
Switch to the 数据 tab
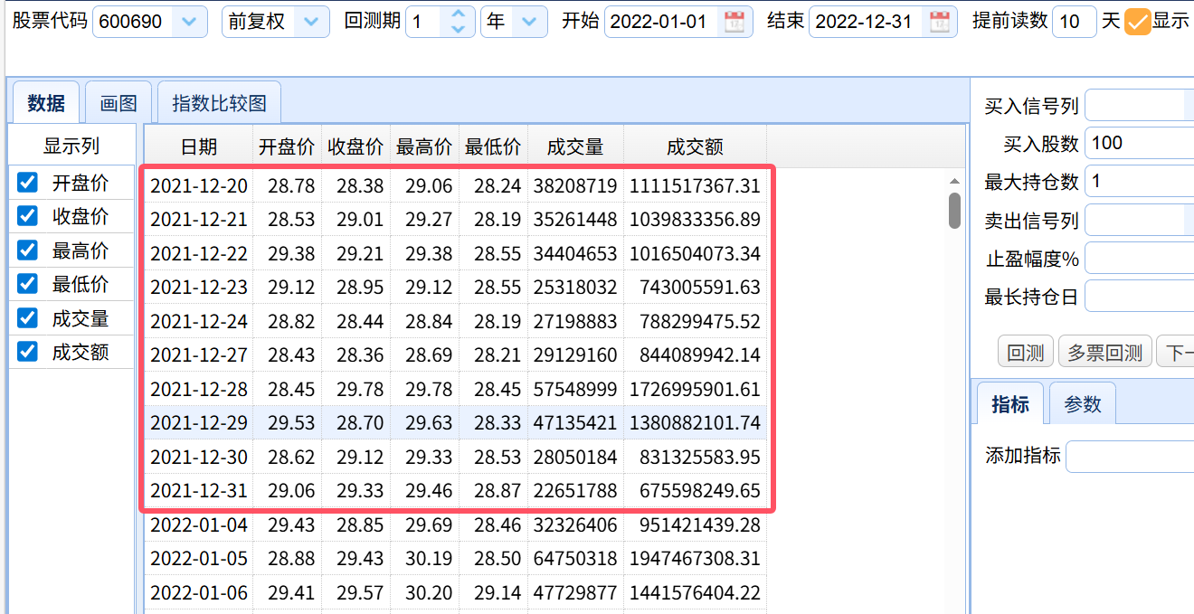click(45, 103)
